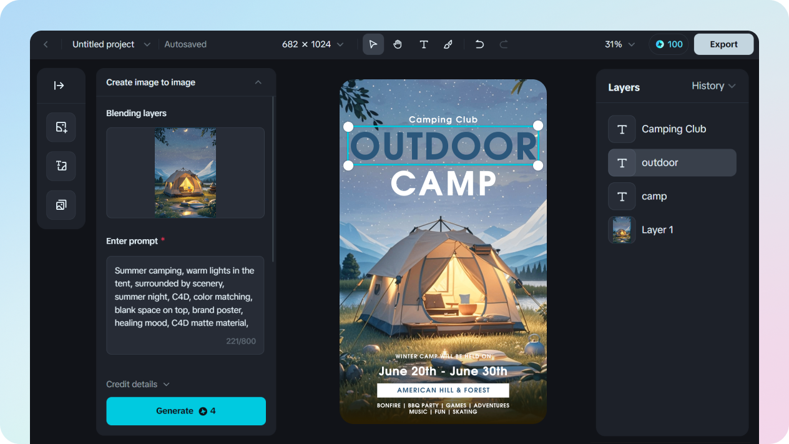Select the hand pan tool

398,44
